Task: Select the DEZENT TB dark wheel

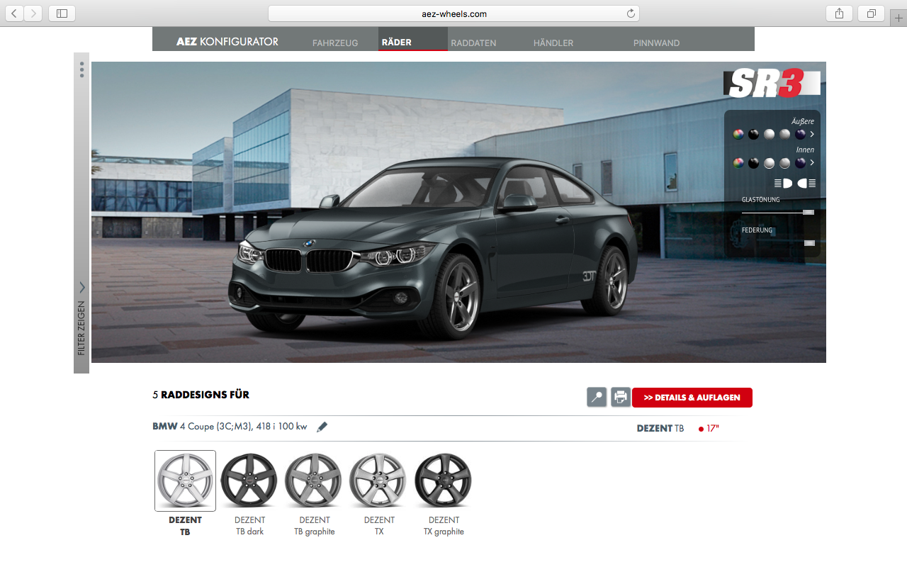Action: tap(249, 481)
